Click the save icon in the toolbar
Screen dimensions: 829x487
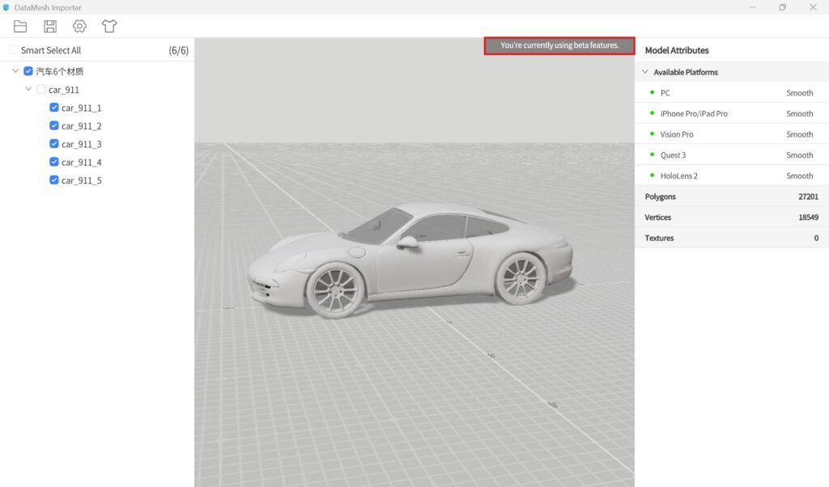click(x=49, y=26)
